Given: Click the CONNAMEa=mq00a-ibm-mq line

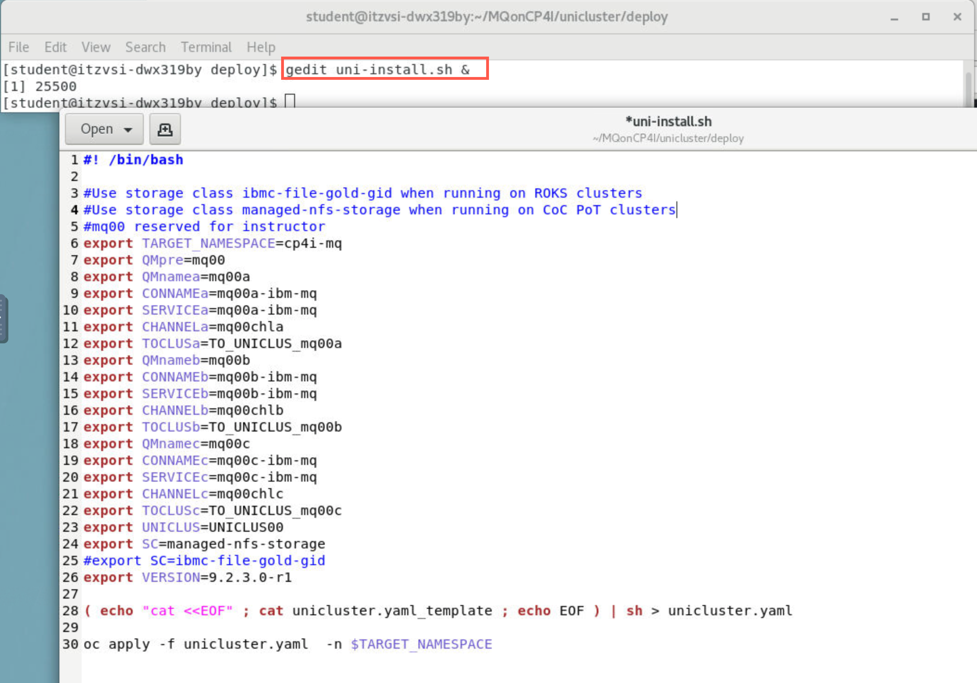Looking at the screenshot, I should [x=200, y=293].
